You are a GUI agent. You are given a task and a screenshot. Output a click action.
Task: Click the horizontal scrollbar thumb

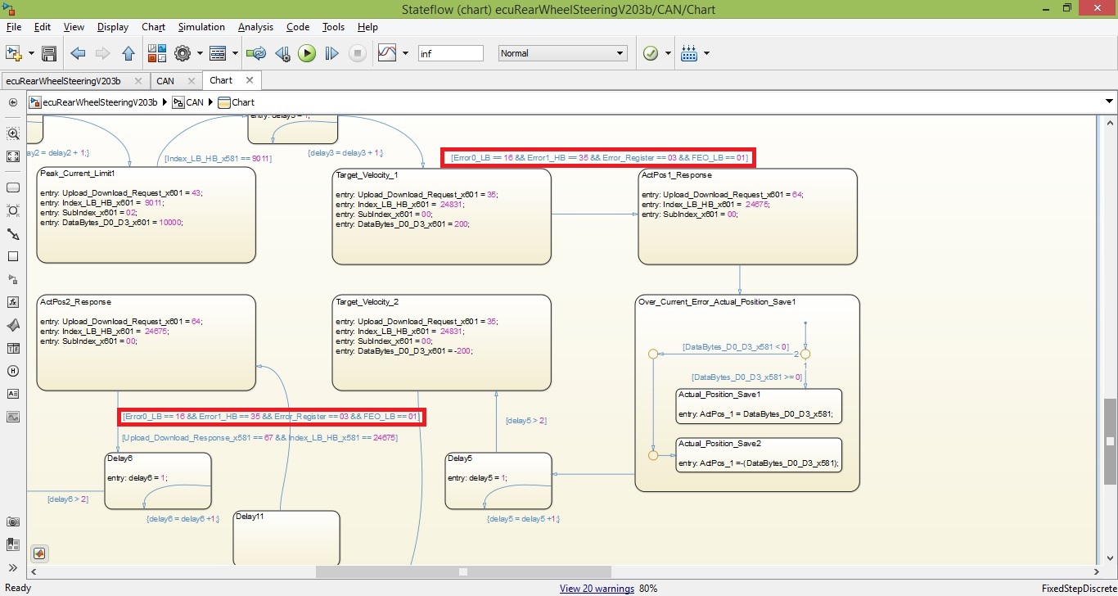[x=463, y=571]
